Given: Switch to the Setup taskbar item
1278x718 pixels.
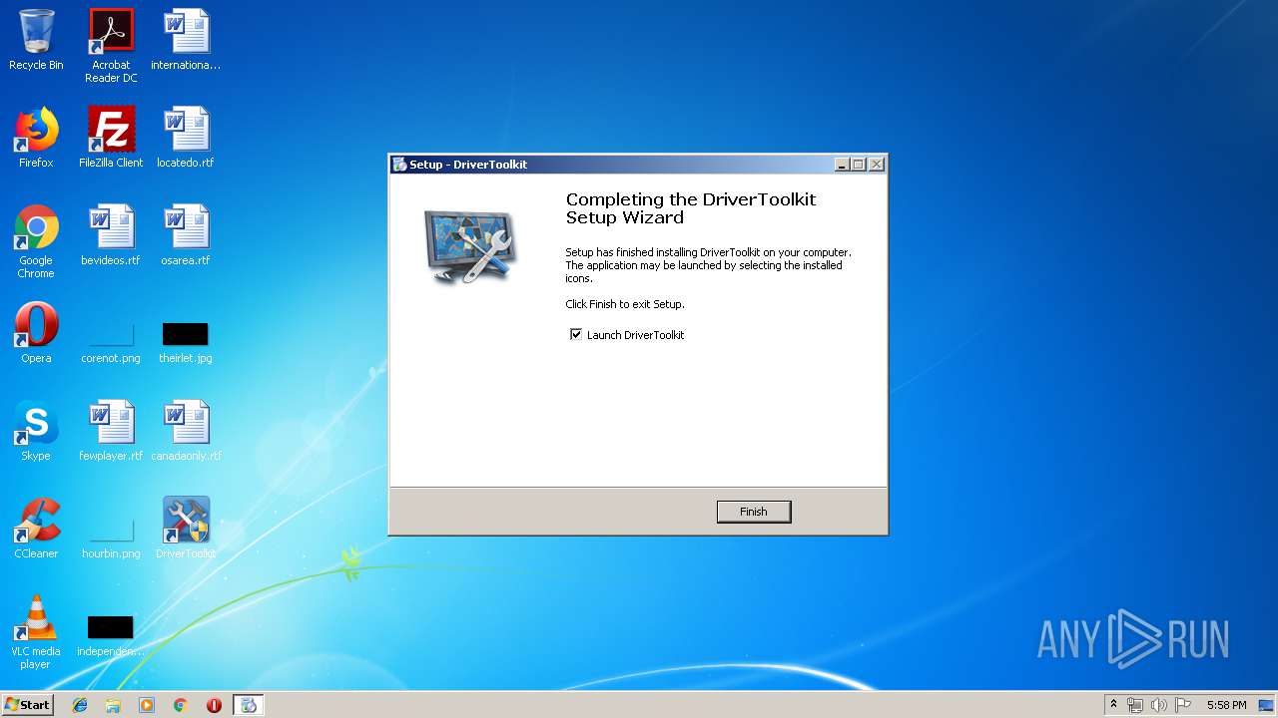Looking at the screenshot, I should point(249,705).
